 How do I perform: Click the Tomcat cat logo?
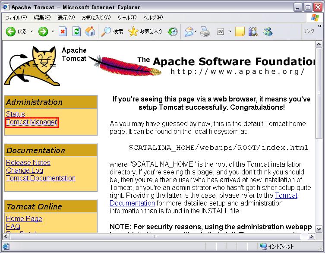click(32, 66)
